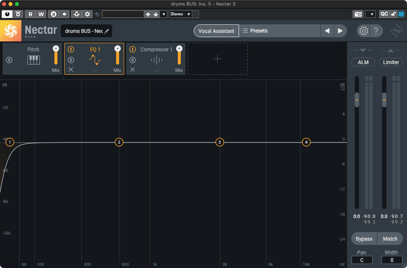Open the help question mark

pos(376,31)
